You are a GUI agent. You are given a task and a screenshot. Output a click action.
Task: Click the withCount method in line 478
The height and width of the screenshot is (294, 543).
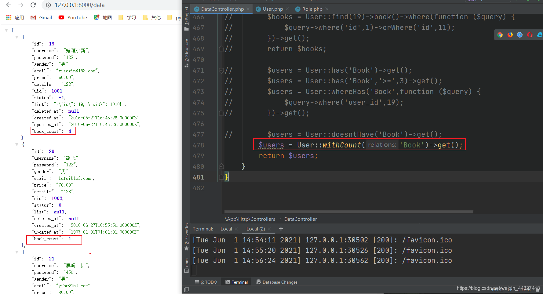point(342,145)
